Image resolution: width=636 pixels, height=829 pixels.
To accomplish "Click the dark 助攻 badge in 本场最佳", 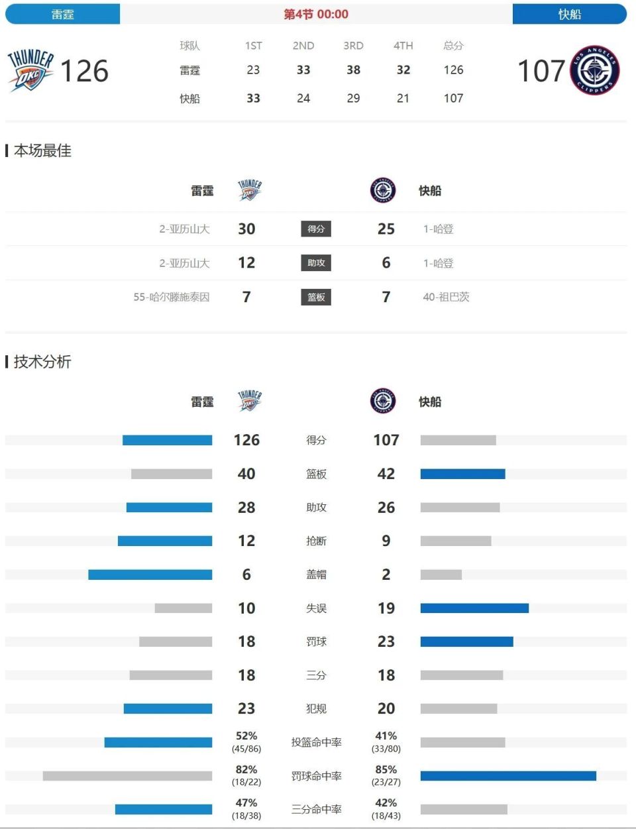I will 316,263.
